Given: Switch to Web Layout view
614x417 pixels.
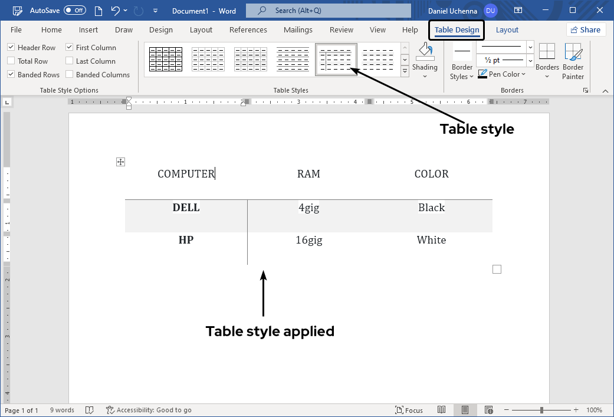Looking at the screenshot, I should click(x=488, y=409).
